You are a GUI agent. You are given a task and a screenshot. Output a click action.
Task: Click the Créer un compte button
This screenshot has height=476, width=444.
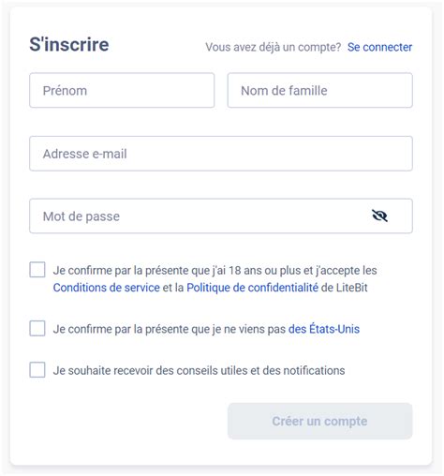pyautogui.click(x=319, y=421)
